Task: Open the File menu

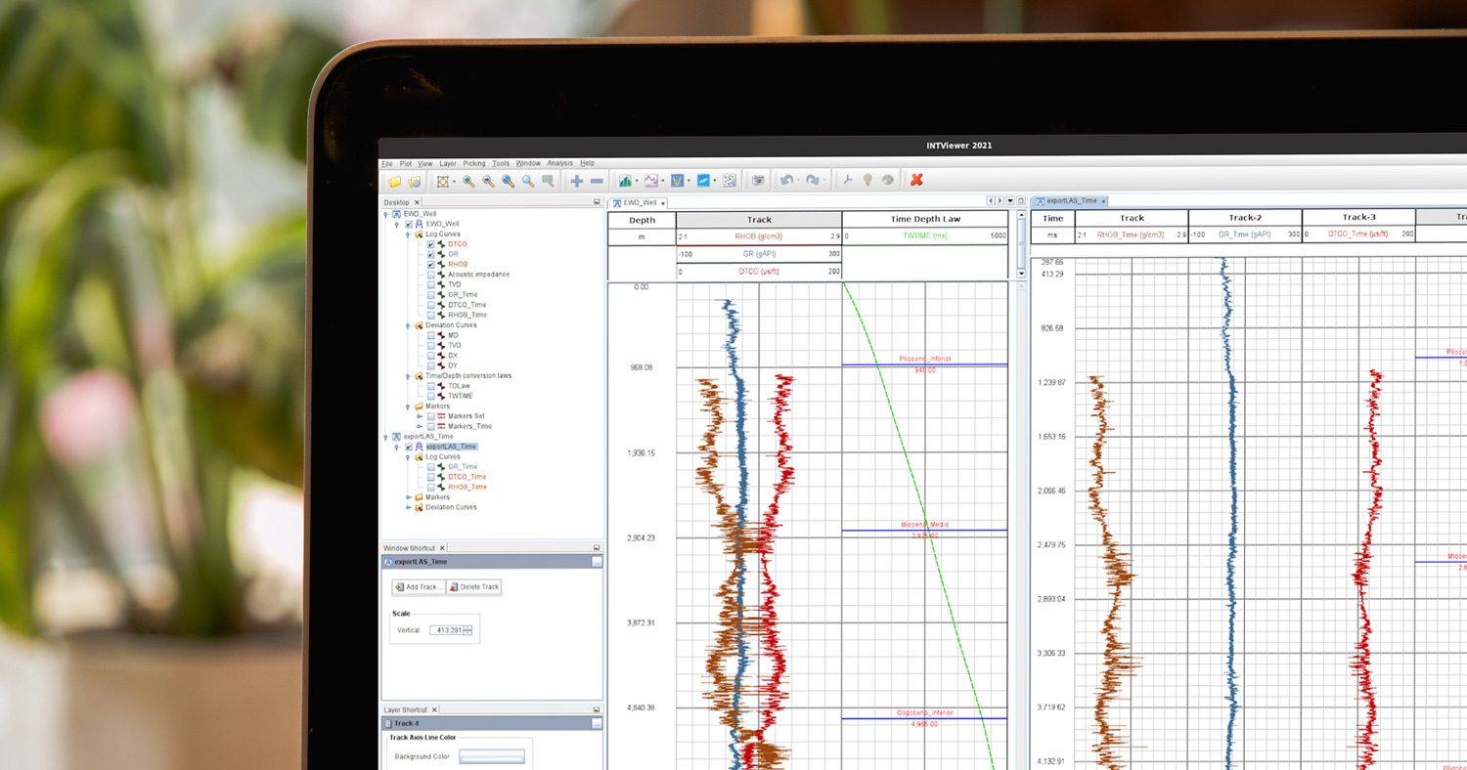Action: (x=387, y=163)
